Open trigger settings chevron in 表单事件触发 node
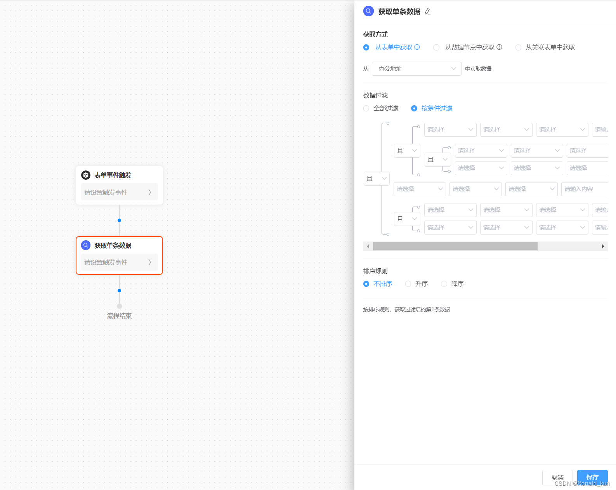This screenshot has height=490, width=616. (150, 192)
